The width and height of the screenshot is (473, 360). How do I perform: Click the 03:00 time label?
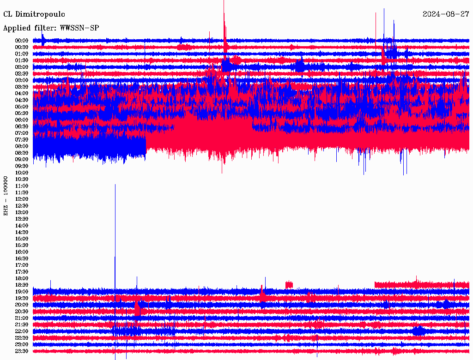[22, 80]
